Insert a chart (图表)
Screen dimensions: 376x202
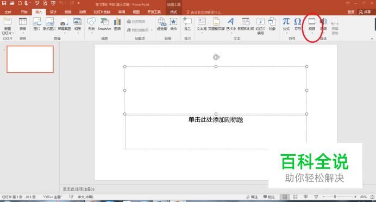117,24
